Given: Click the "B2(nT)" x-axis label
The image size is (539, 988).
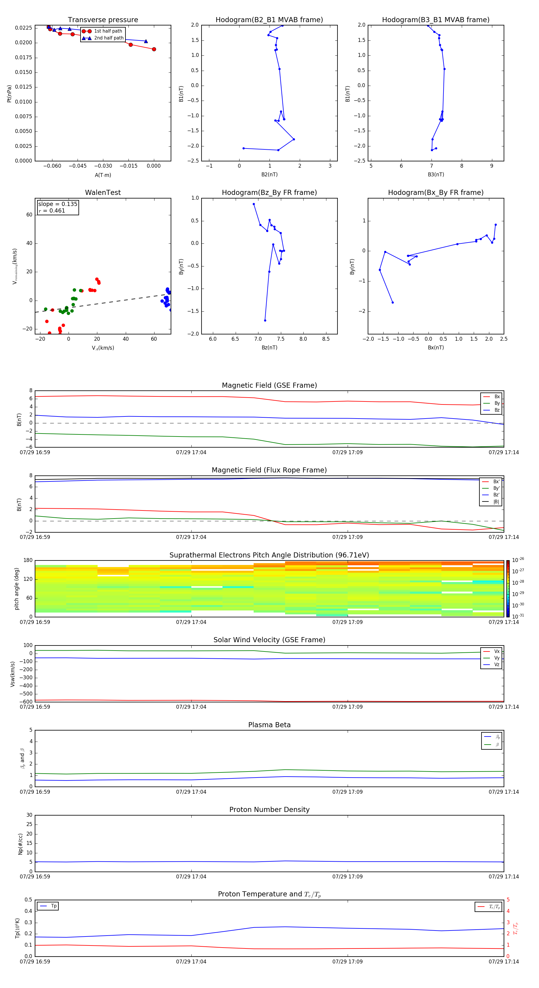Looking at the screenshot, I should [x=269, y=175].
